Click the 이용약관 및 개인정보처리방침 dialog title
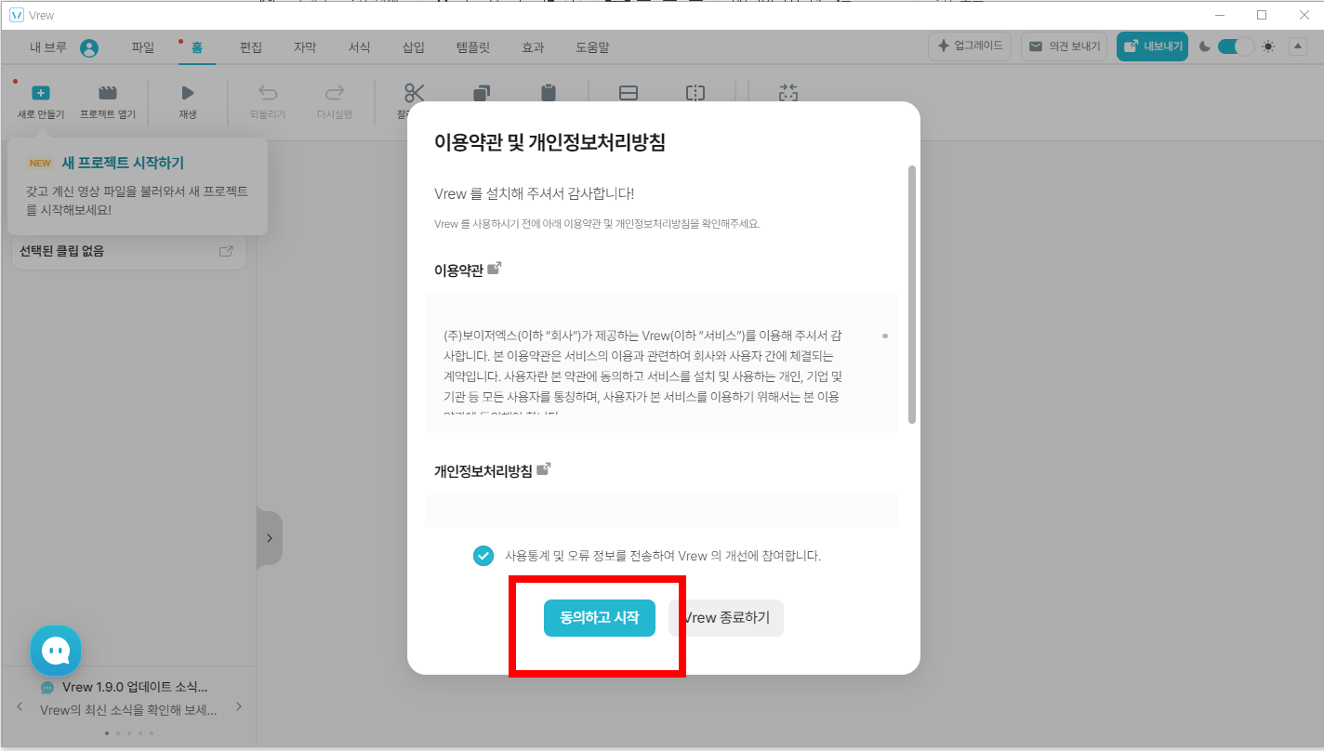The width and height of the screenshot is (1324, 751). (549, 142)
